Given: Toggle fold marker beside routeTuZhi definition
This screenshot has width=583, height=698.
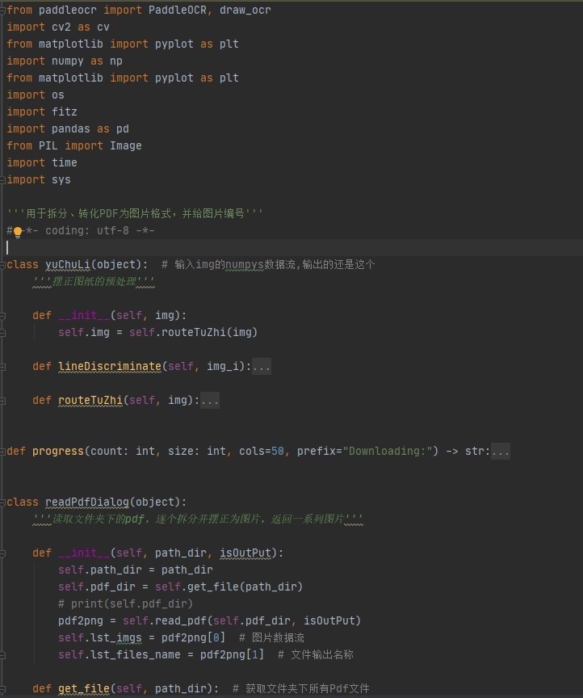Looking at the screenshot, I should click(x=2, y=401).
